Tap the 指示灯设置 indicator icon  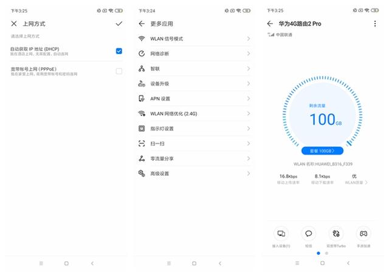[142, 129]
